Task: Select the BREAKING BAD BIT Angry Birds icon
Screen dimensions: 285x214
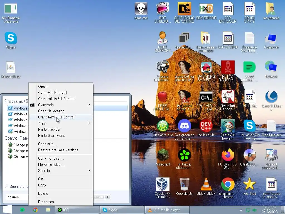Action: pos(206,67)
